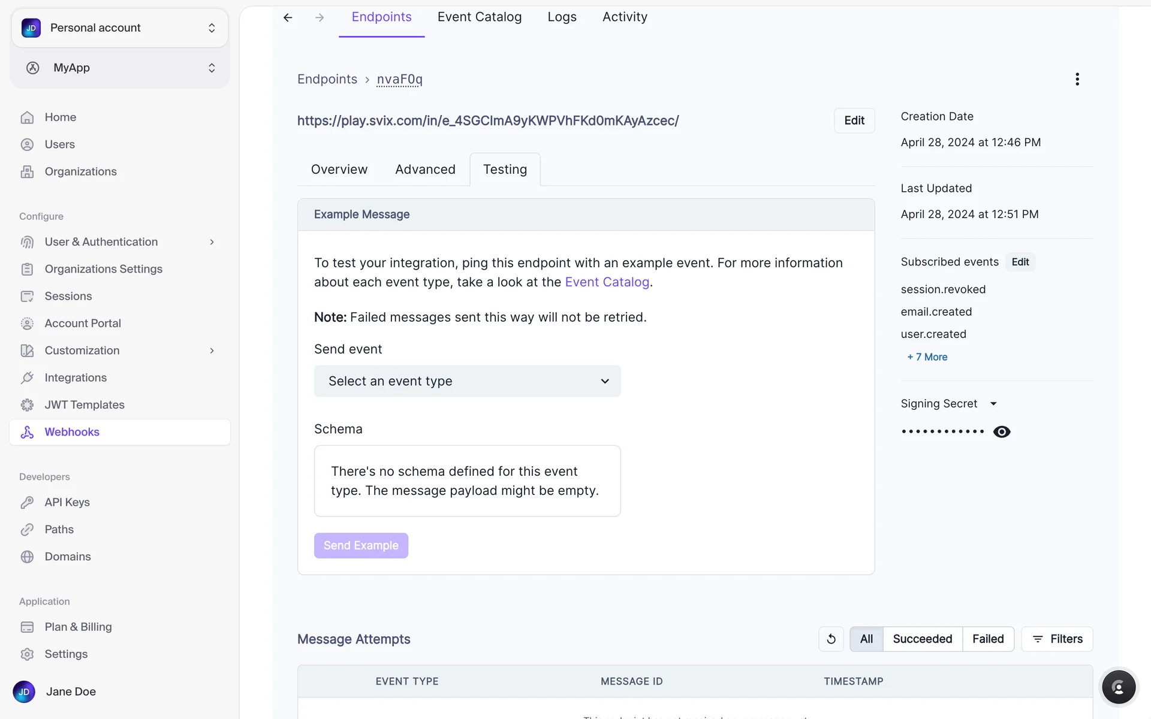Open the Select an event type dropdown
The height and width of the screenshot is (719, 1151).
pos(467,381)
